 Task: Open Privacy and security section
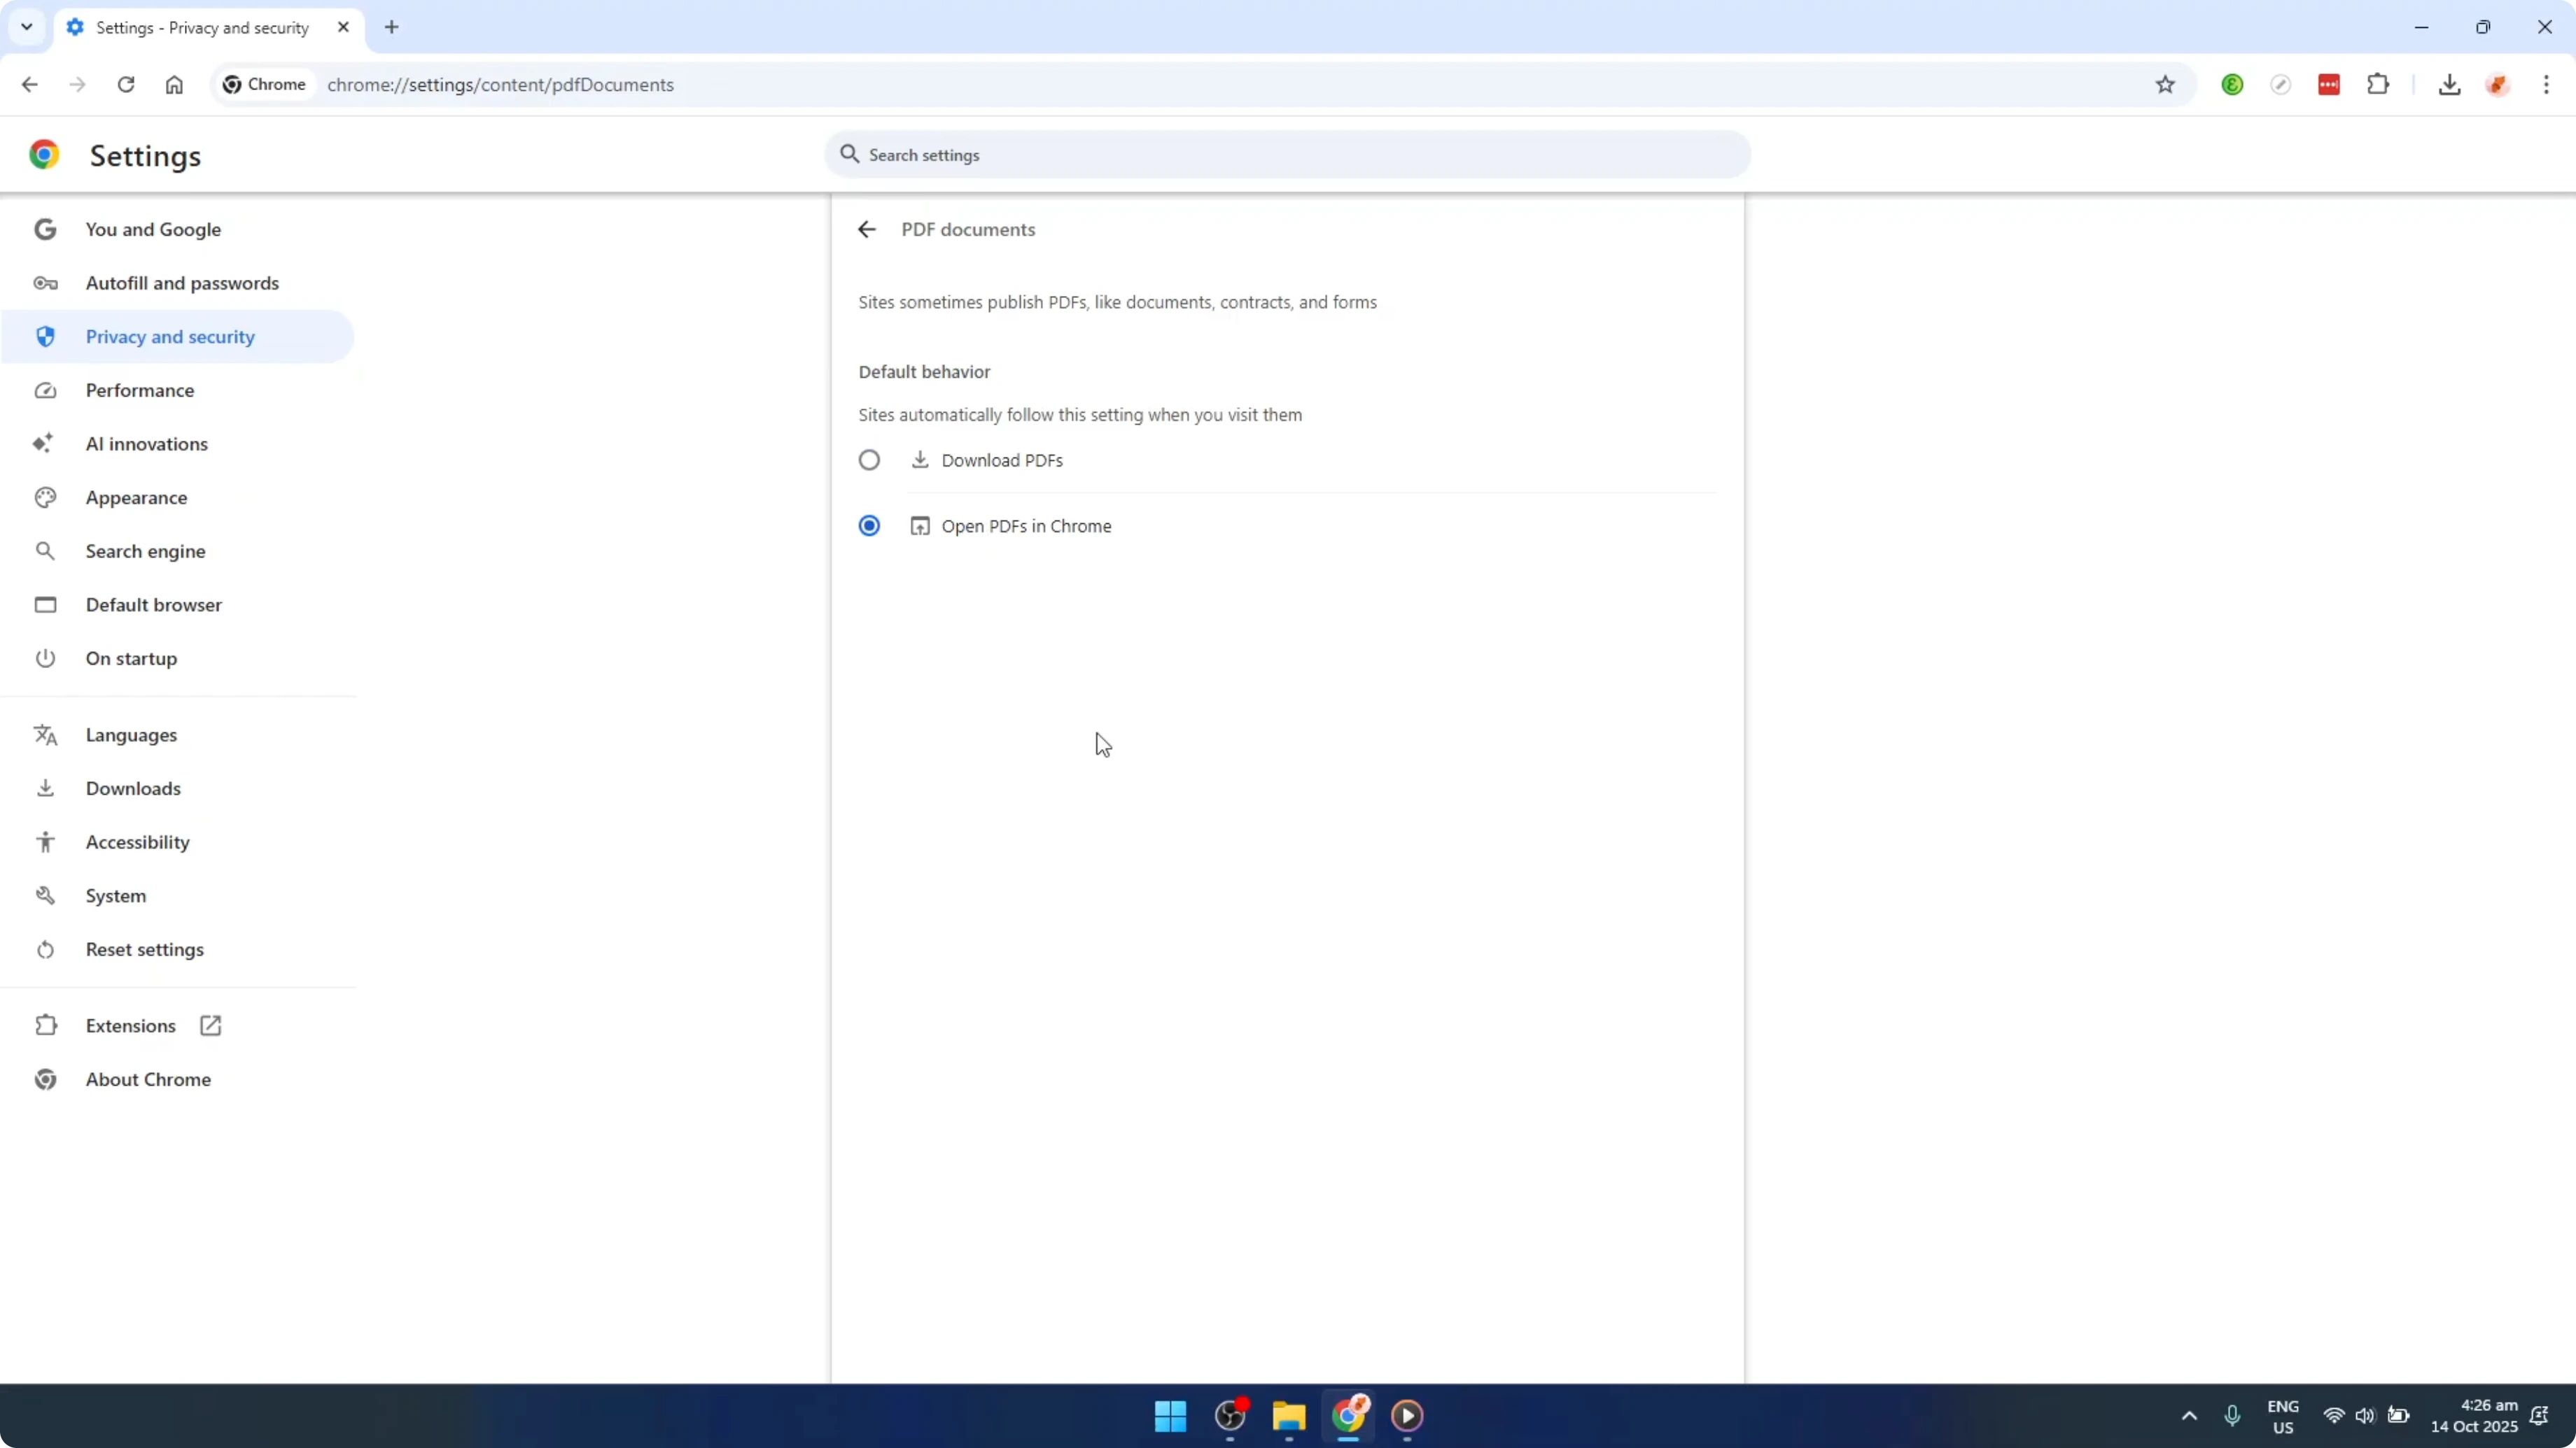pos(178,336)
